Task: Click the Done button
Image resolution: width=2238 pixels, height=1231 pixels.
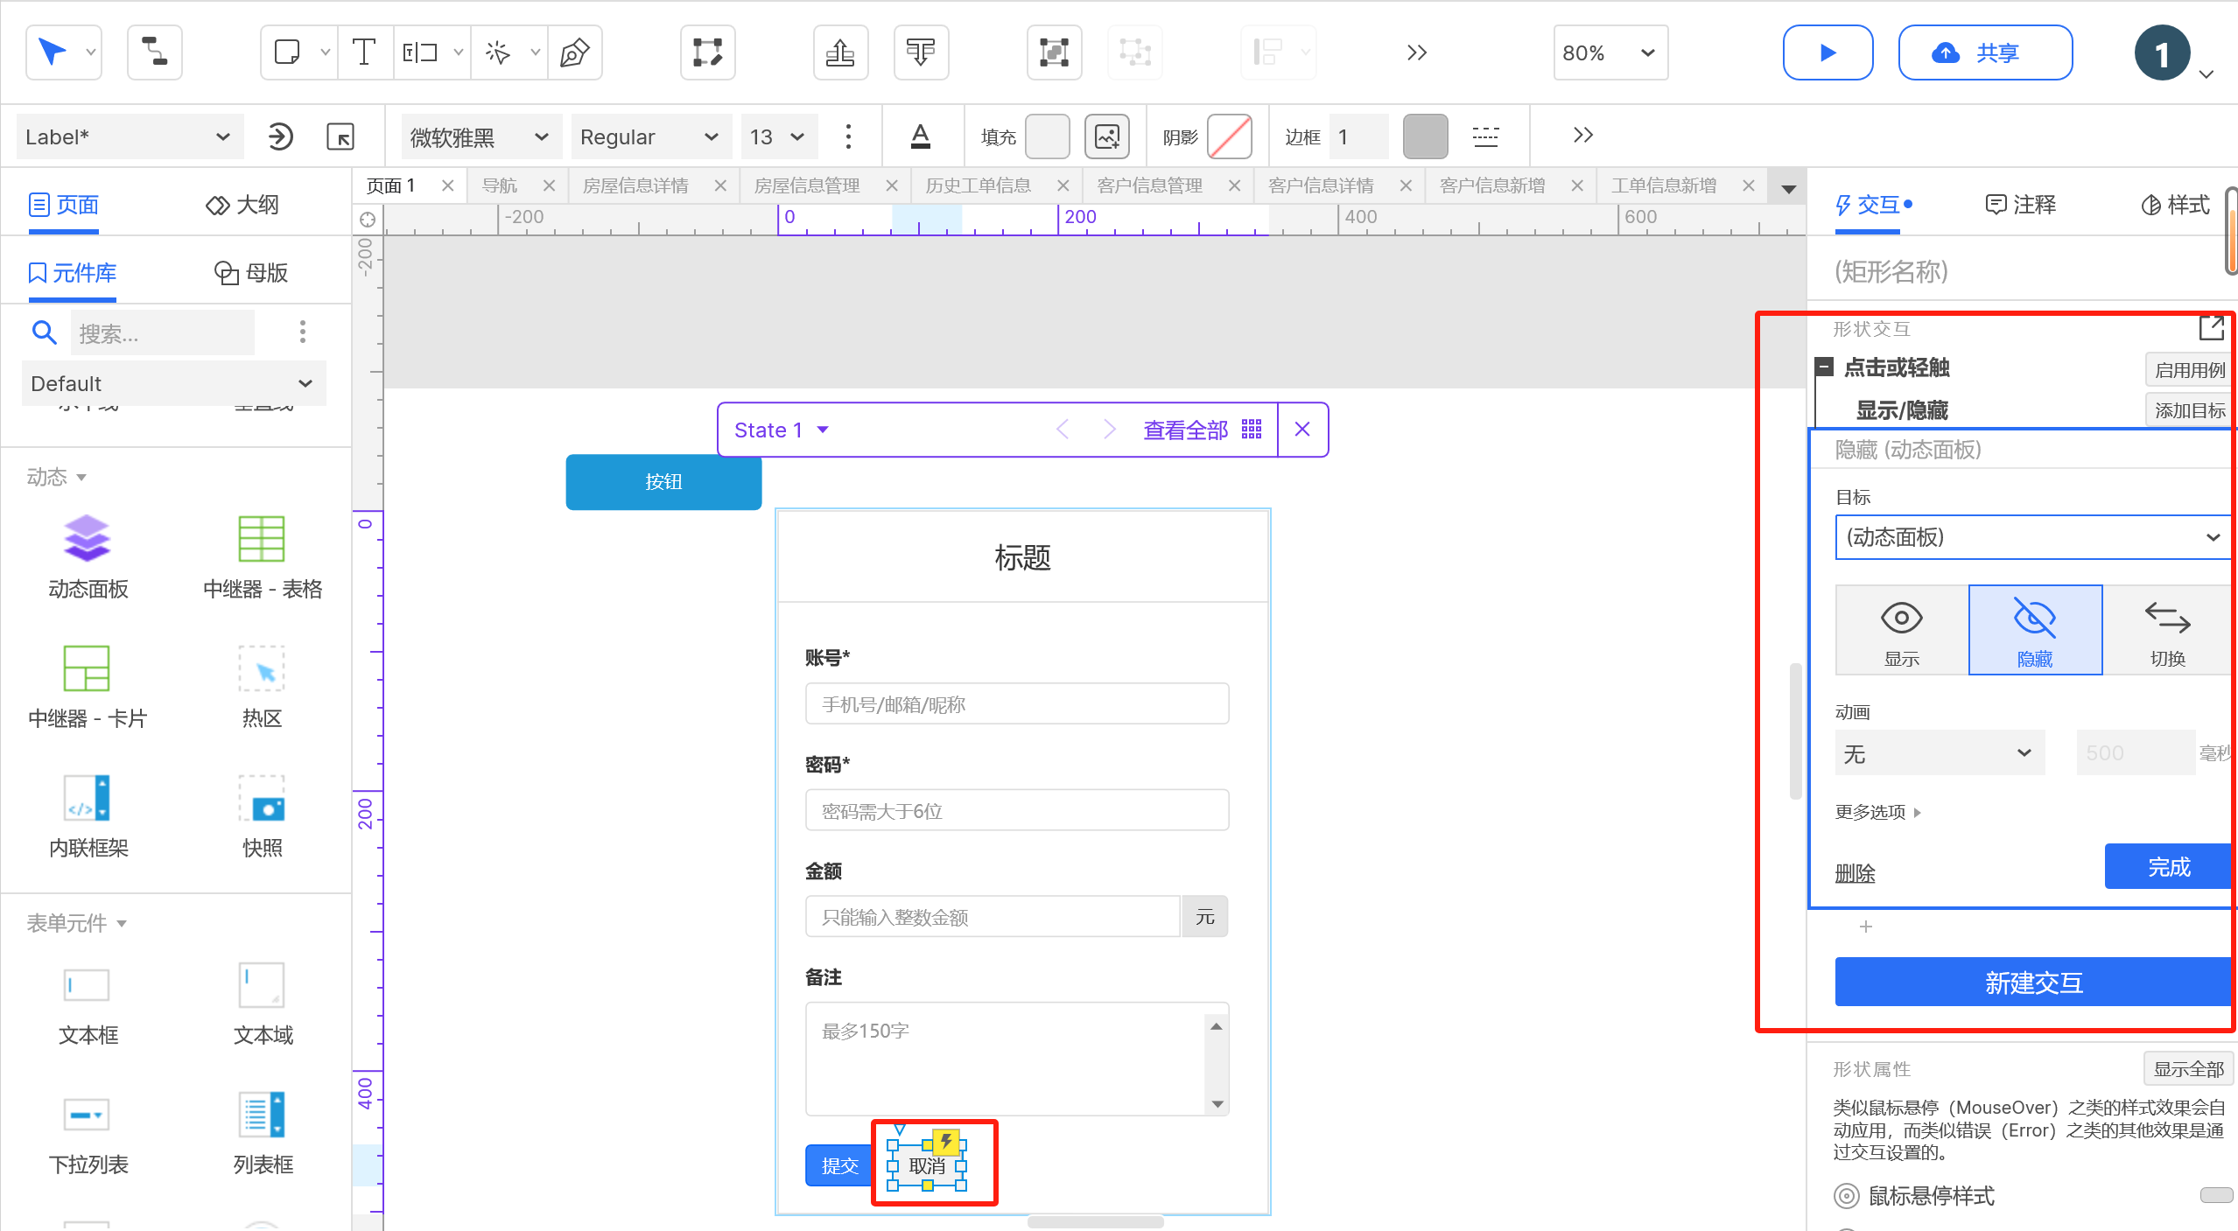Action: coord(2168,867)
